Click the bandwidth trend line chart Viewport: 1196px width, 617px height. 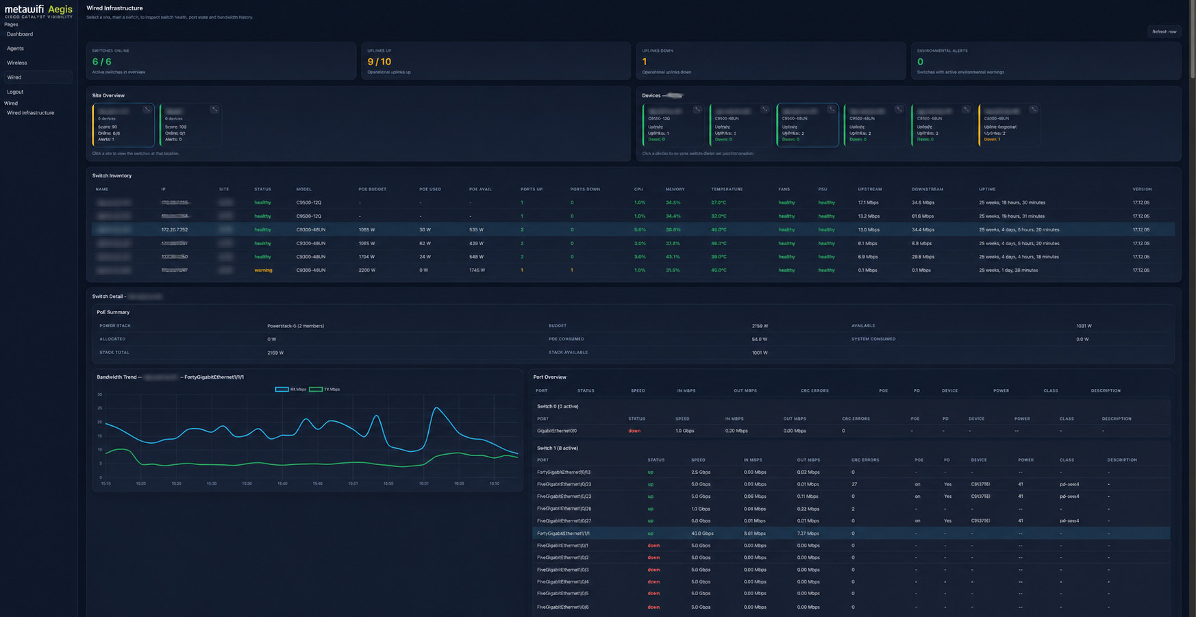coord(308,437)
